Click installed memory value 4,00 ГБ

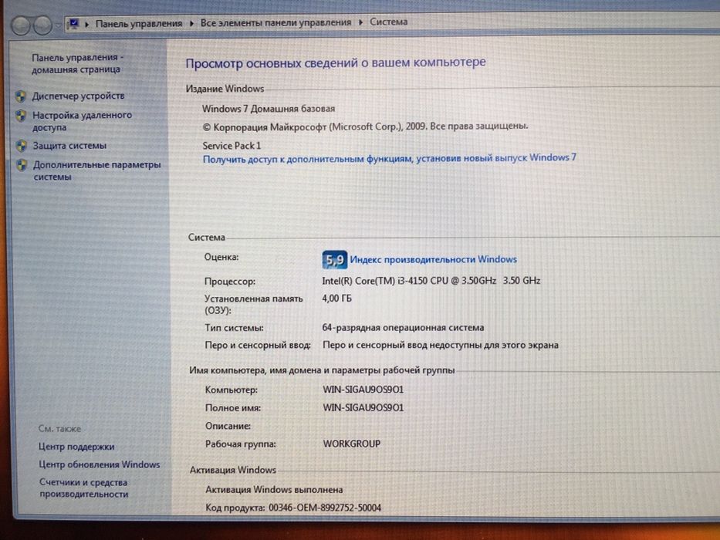[337, 299]
